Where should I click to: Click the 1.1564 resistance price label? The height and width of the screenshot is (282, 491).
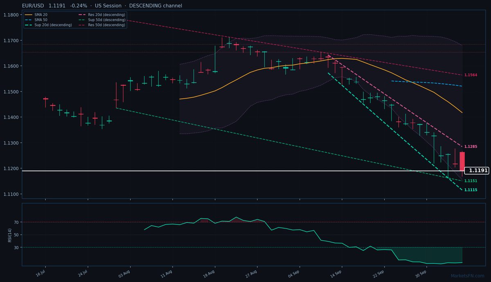click(471, 75)
